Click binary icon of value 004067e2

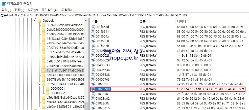pos(93,79)
